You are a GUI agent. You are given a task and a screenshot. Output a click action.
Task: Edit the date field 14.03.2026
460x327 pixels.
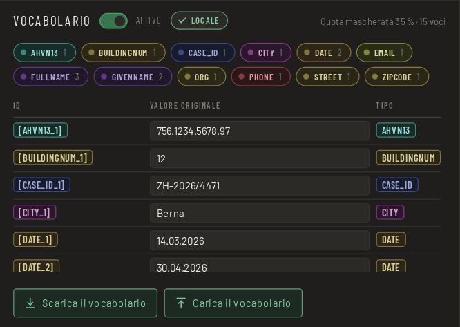point(260,241)
